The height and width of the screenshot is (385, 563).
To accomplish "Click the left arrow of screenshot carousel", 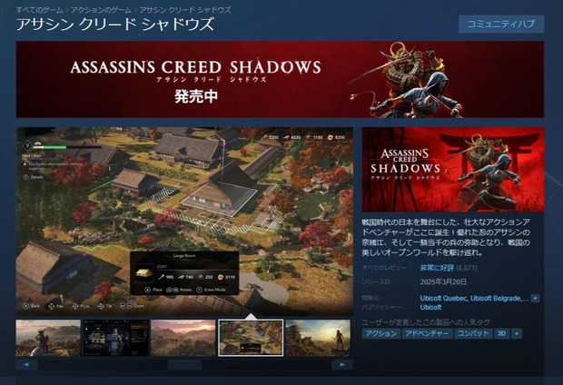I will point(26,364).
